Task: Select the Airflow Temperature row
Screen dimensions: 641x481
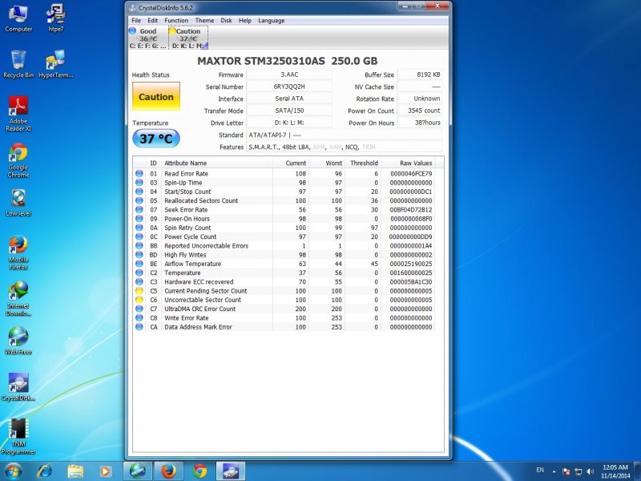Action: 284,264
